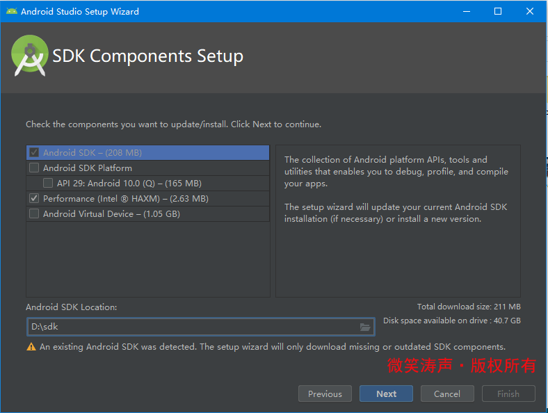Click the Android Studio logo in header
Viewport: 548px width, 413px height.
[x=30, y=56]
